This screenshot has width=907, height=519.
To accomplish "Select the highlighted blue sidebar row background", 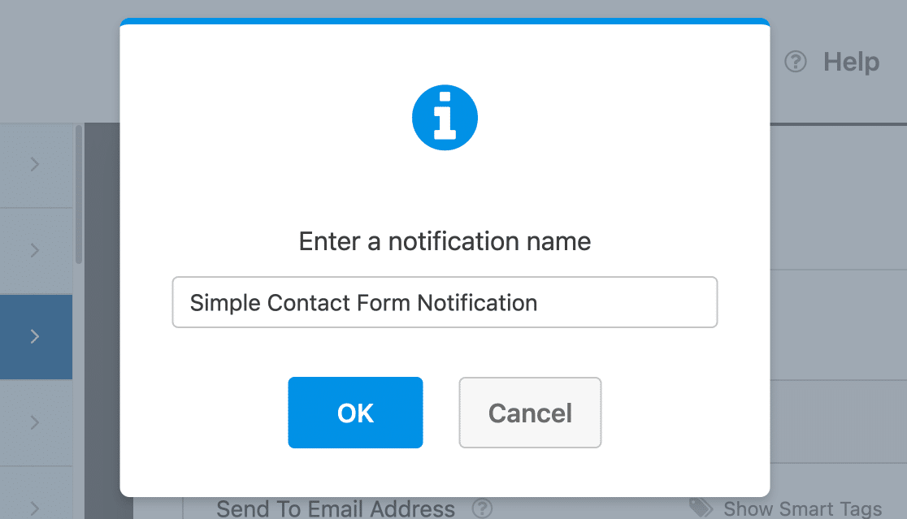I will point(16,336).
